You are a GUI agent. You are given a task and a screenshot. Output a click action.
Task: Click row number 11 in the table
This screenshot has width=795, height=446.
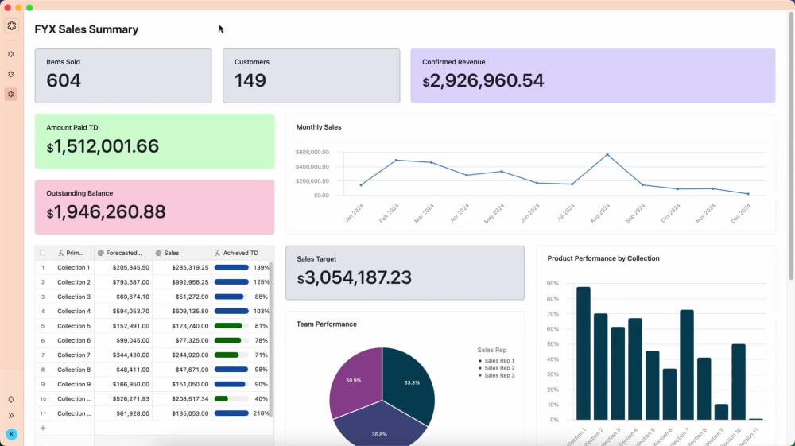pyautogui.click(x=43, y=413)
